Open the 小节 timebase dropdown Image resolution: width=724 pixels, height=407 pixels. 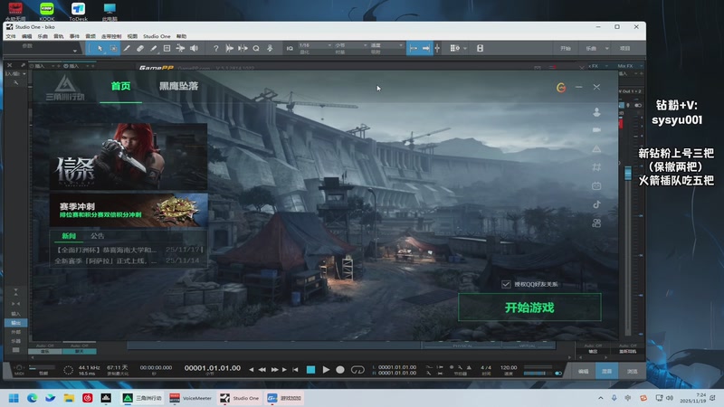[x=351, y=45]
